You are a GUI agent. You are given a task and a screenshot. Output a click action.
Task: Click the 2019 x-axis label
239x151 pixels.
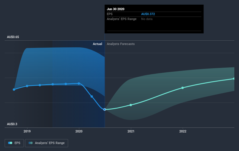pos(27,131)
